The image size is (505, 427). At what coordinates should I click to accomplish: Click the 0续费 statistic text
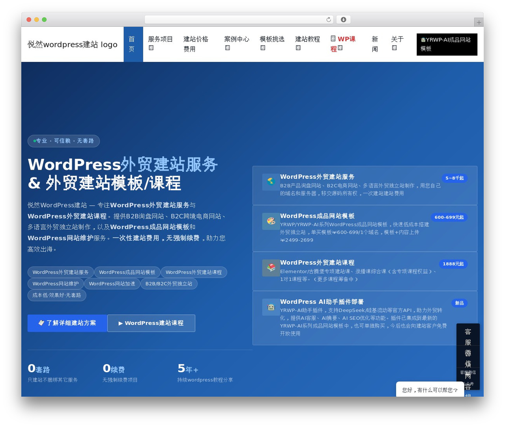[x=114, y=369]
